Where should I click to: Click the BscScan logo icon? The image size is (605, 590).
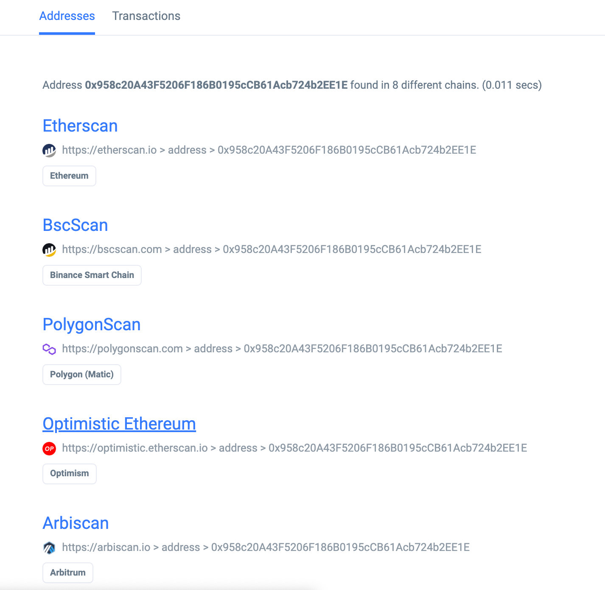pos(49,250)
